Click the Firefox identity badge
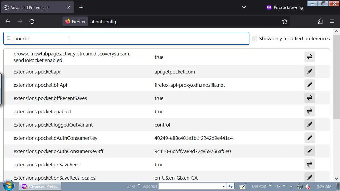This screenshot has height=191, width=340. pyautogui.click(x=75, y=21)
